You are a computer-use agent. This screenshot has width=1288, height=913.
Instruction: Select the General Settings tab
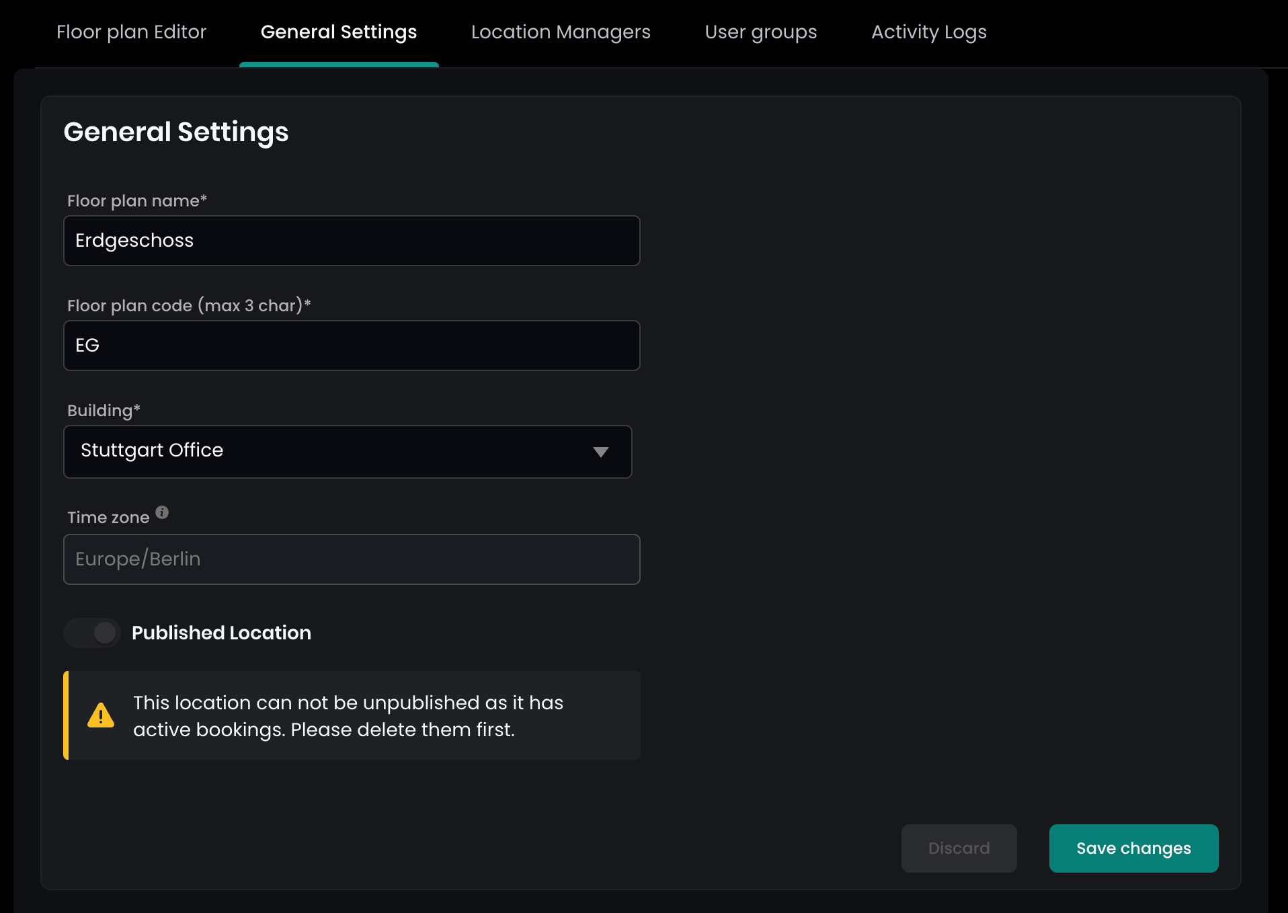(339, 32)
